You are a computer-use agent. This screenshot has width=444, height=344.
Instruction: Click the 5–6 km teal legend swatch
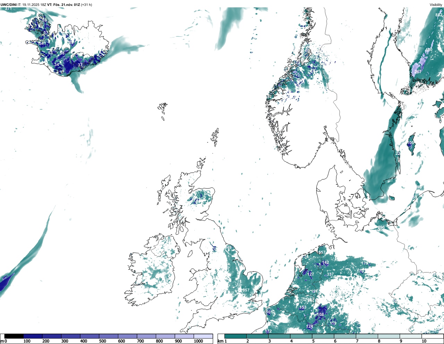323,336
